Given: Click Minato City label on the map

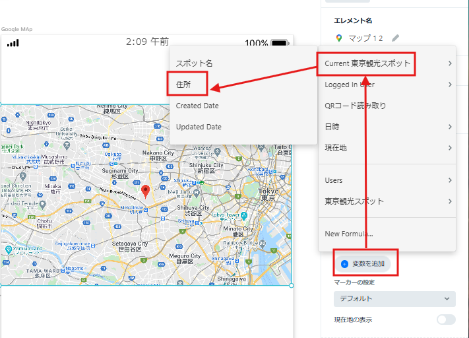Looking at the screenshot, I should coord(238,232).
